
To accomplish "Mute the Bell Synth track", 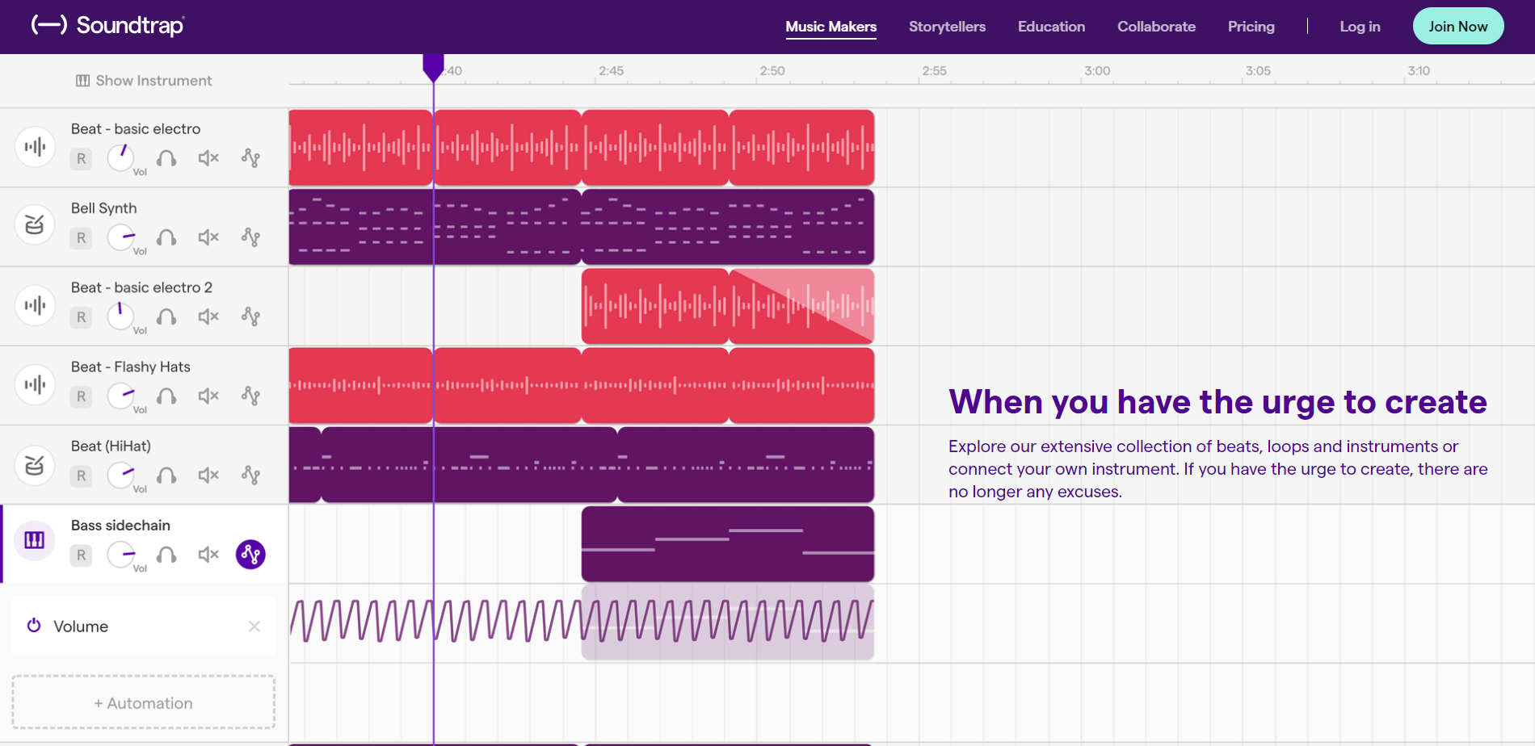I will pyautogui.click(x=208, y=237).
